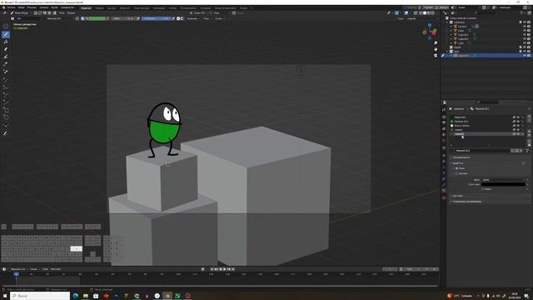533x300 pixels.
Task: Open the Modifiers wrench properties tab
Action: click(x=444, y=162)
